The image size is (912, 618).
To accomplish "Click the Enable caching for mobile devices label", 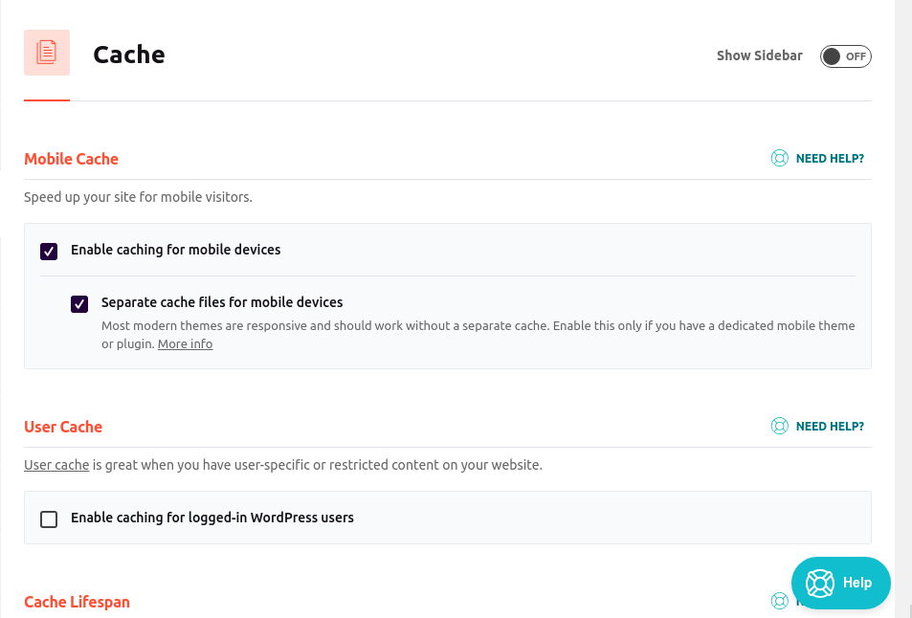I will point(176,250).
